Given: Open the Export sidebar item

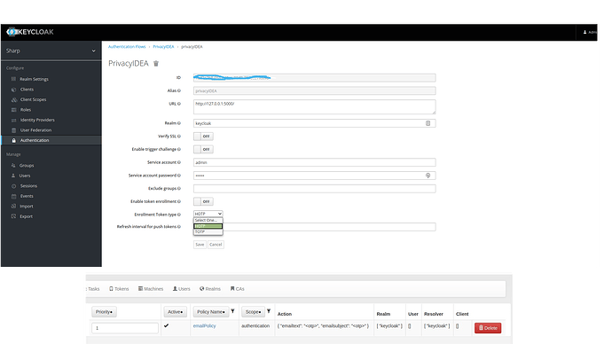Looking at the screenshot, I should click(x=26, y=216).
